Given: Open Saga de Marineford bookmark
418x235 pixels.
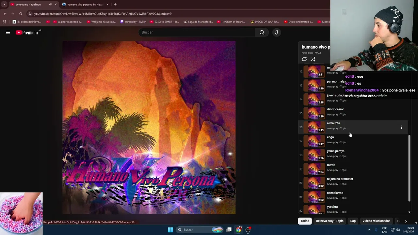Looking at the screenshot, I should pos(198,22).
